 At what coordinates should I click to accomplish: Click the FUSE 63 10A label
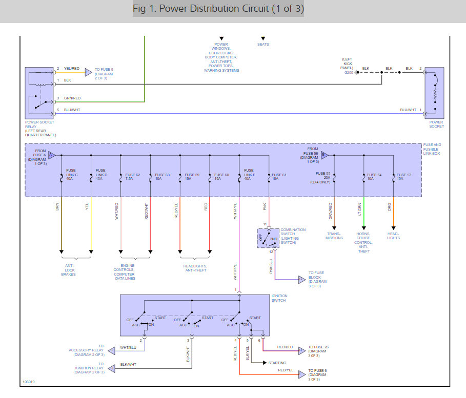tap(163, 177)
